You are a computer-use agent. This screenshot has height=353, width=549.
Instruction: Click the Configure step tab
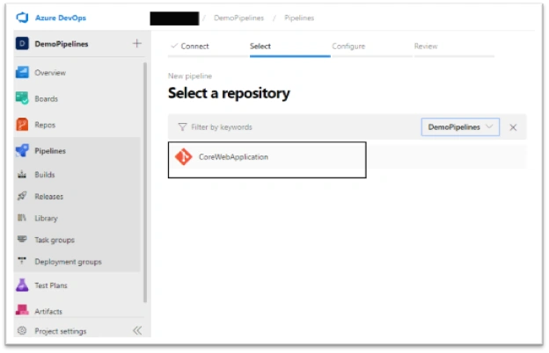pyautogui.click(x=348, y=47)
